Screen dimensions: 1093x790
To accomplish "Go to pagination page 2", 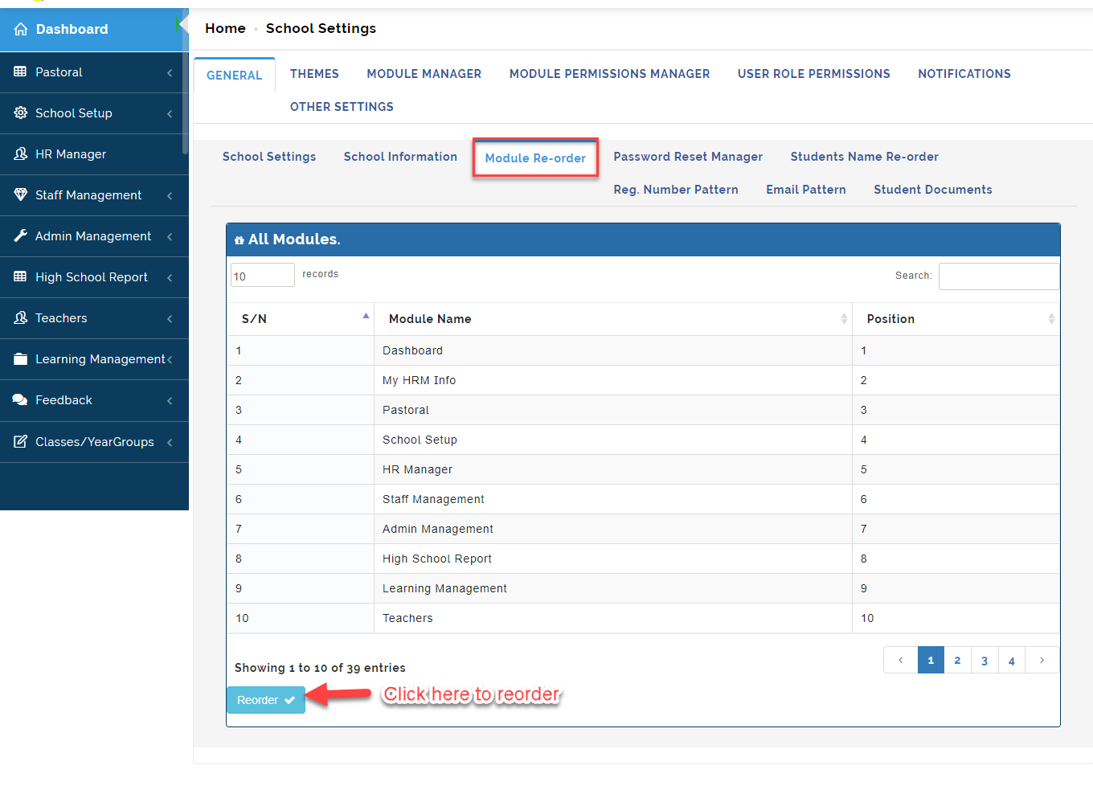I will 957,660.
